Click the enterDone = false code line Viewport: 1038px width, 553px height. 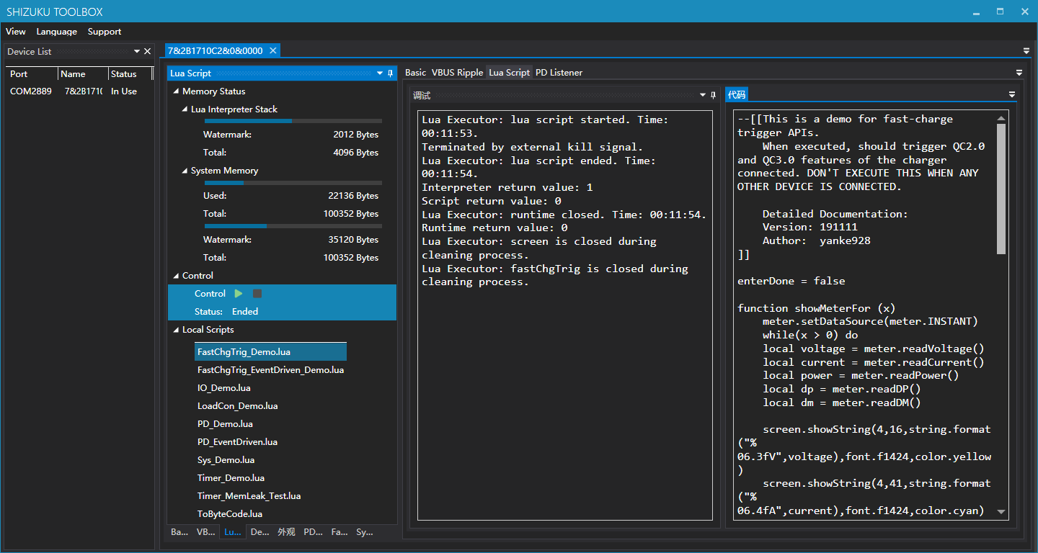click(791, 281)
